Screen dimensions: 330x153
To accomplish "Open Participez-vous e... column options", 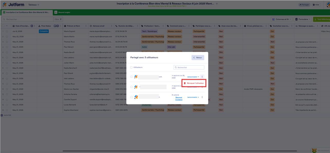I will click(215, 26).
